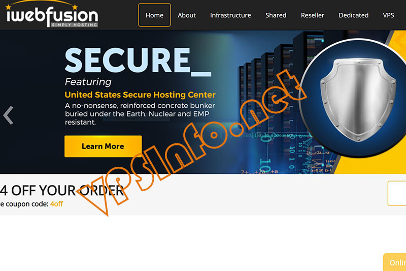The height and width of the screenshot is (271, 406).
Task: Click the silver shield graphic
Action: 358,100
